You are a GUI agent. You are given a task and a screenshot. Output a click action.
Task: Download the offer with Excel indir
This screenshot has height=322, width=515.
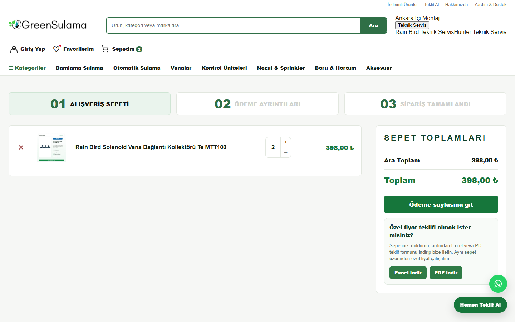click(408, 273)
